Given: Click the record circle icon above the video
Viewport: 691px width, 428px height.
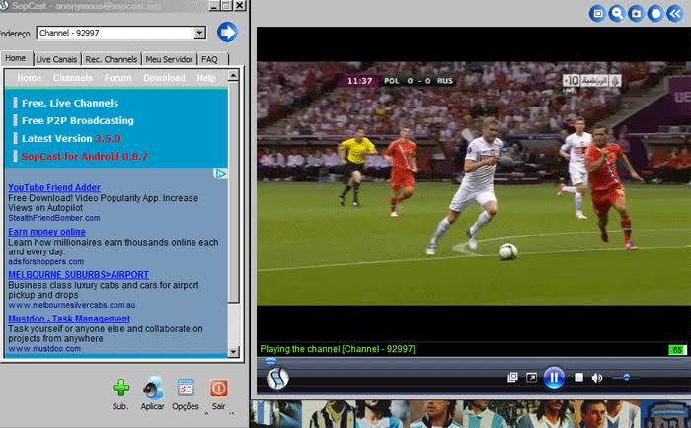Looking at the screenshot, I should (655, 13).
